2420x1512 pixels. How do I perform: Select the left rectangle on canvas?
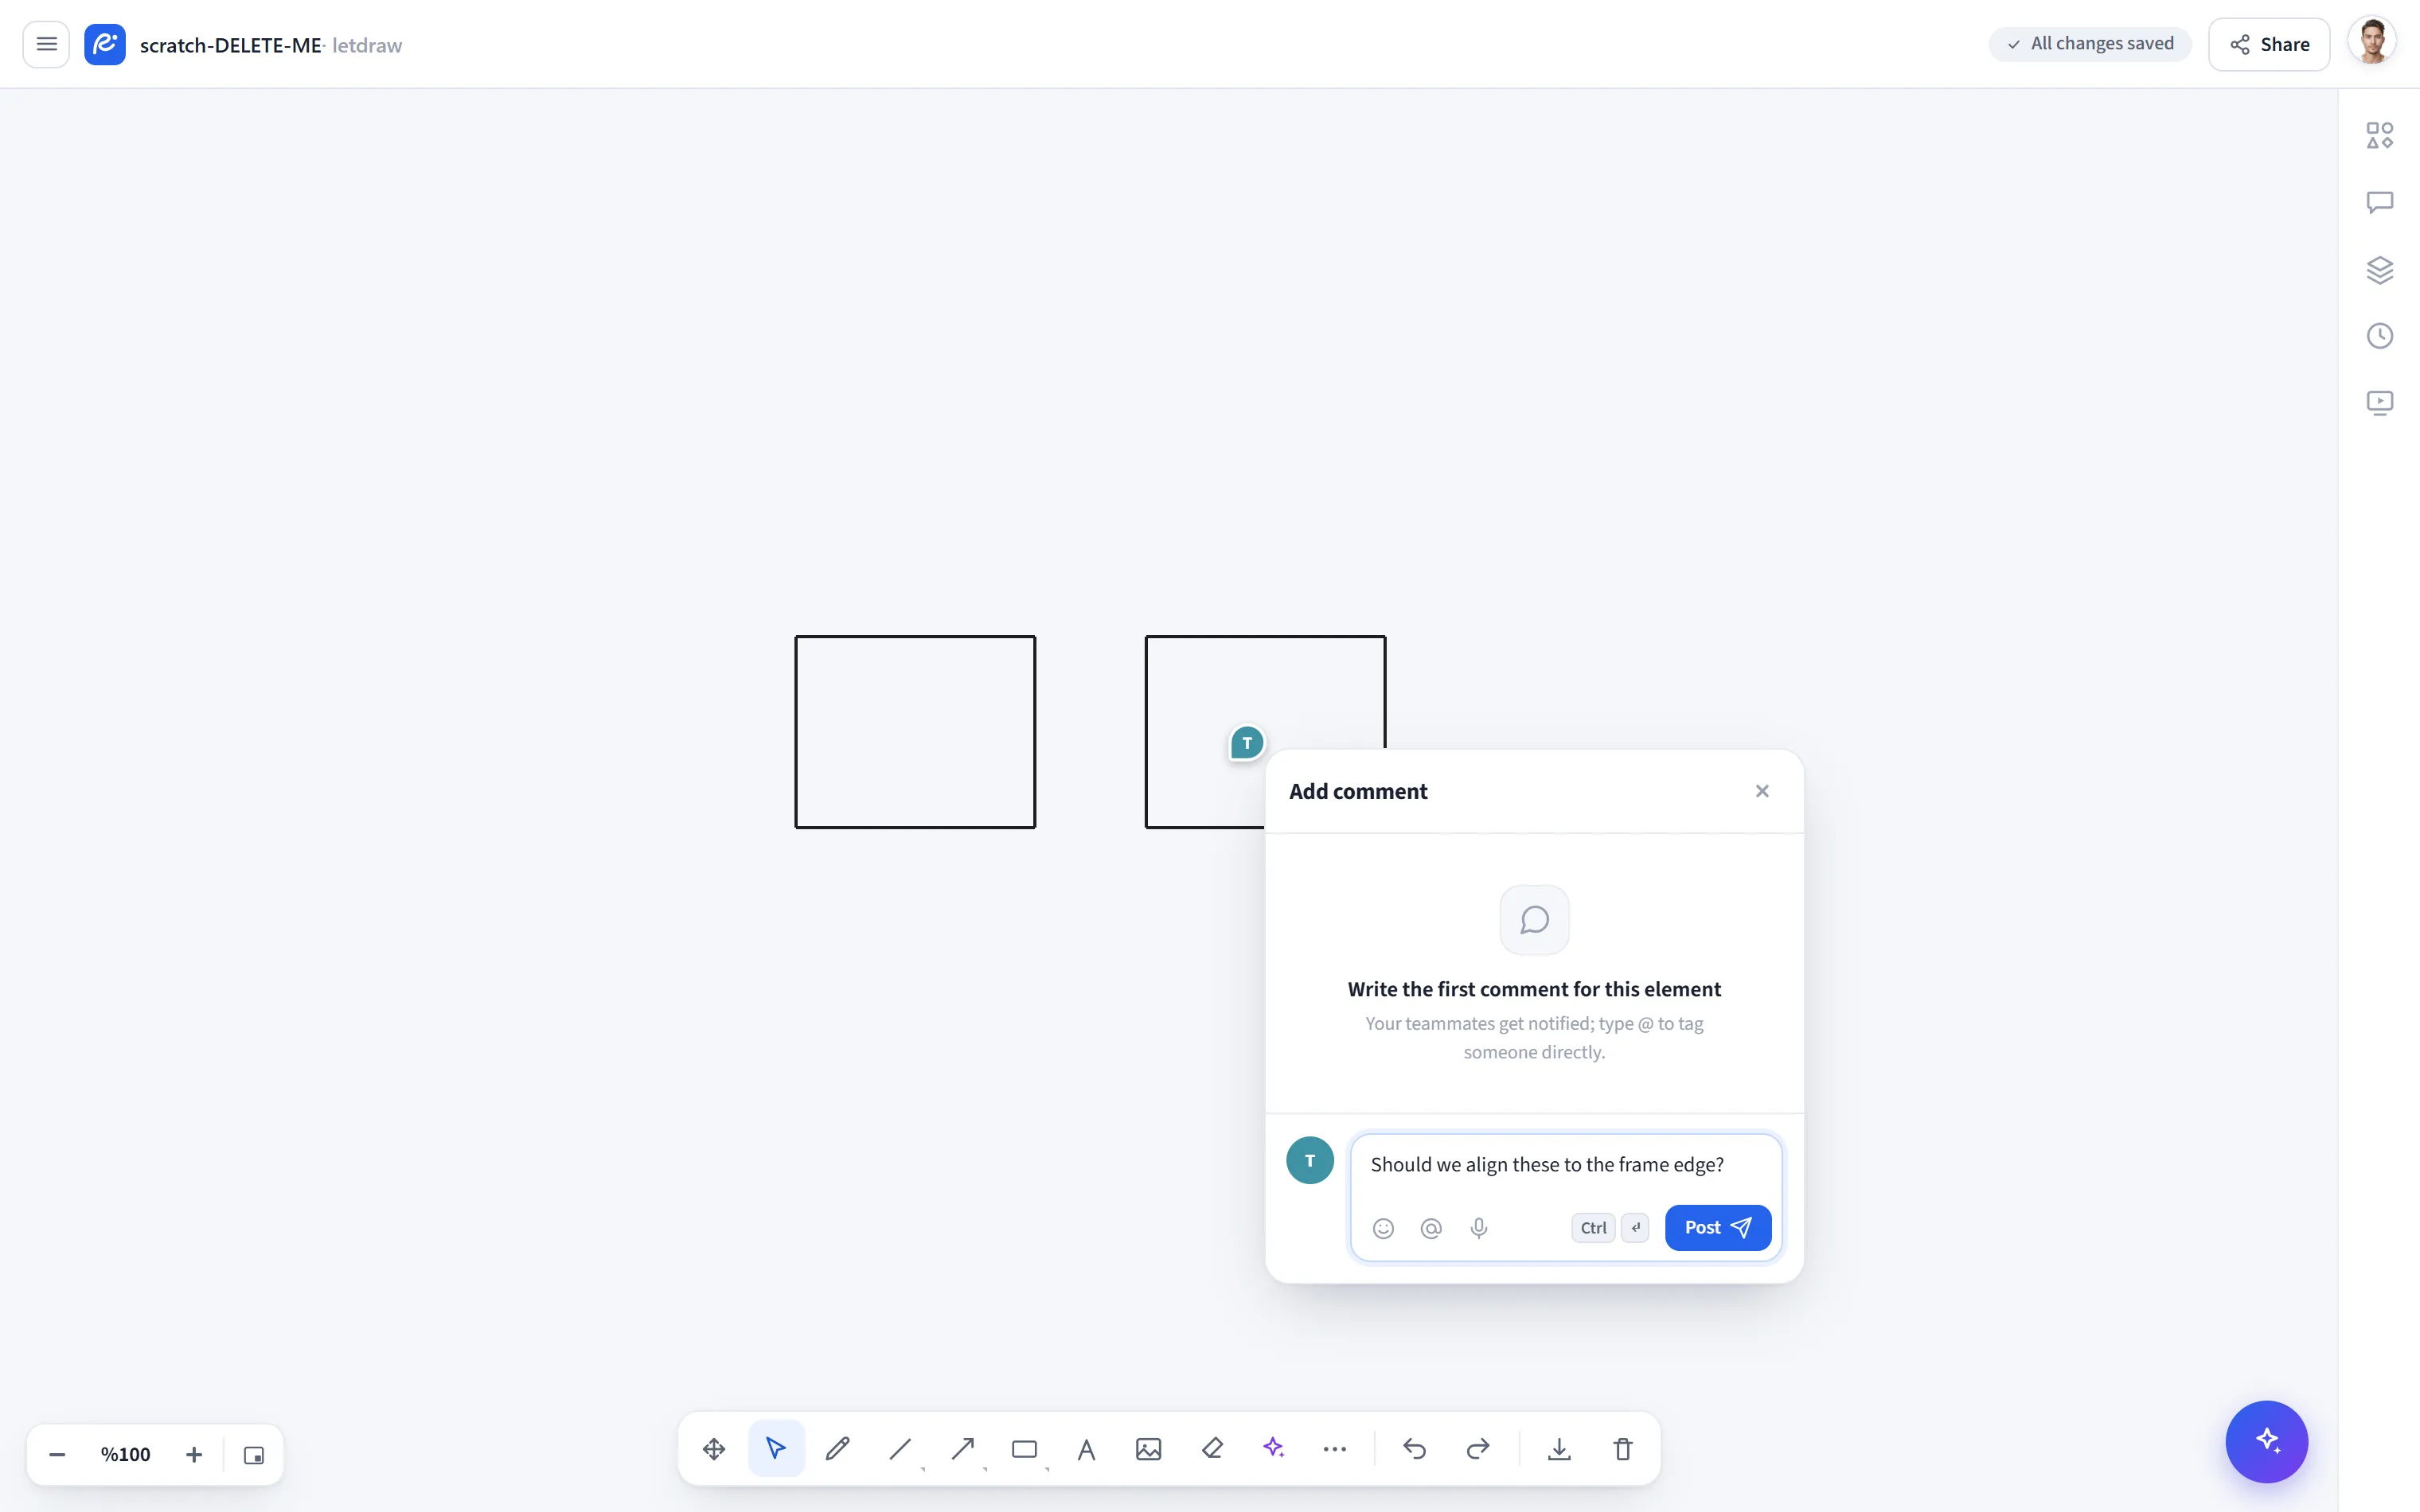[915, 732]
